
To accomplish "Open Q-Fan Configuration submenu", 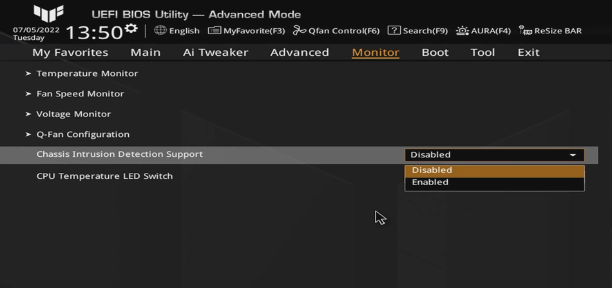I will coord(82,134).
